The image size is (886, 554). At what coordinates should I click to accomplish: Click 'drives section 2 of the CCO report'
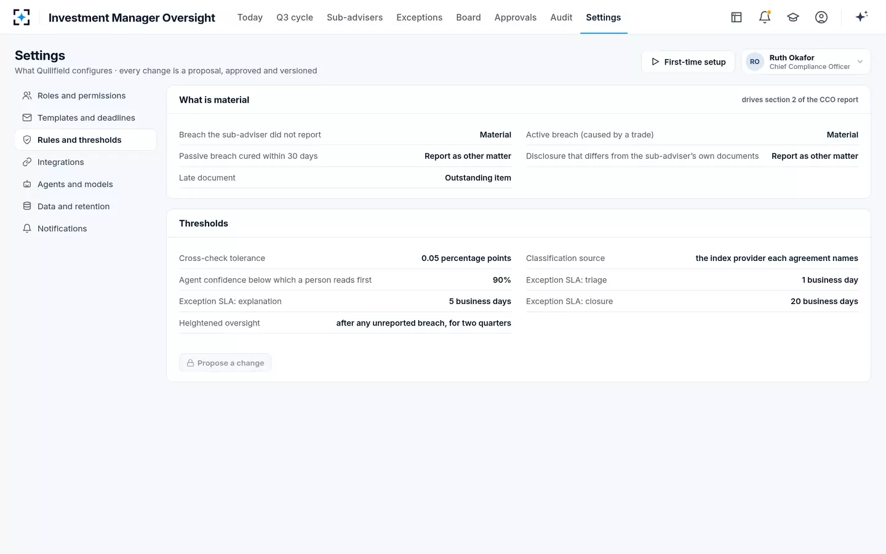tap(800, 100)
